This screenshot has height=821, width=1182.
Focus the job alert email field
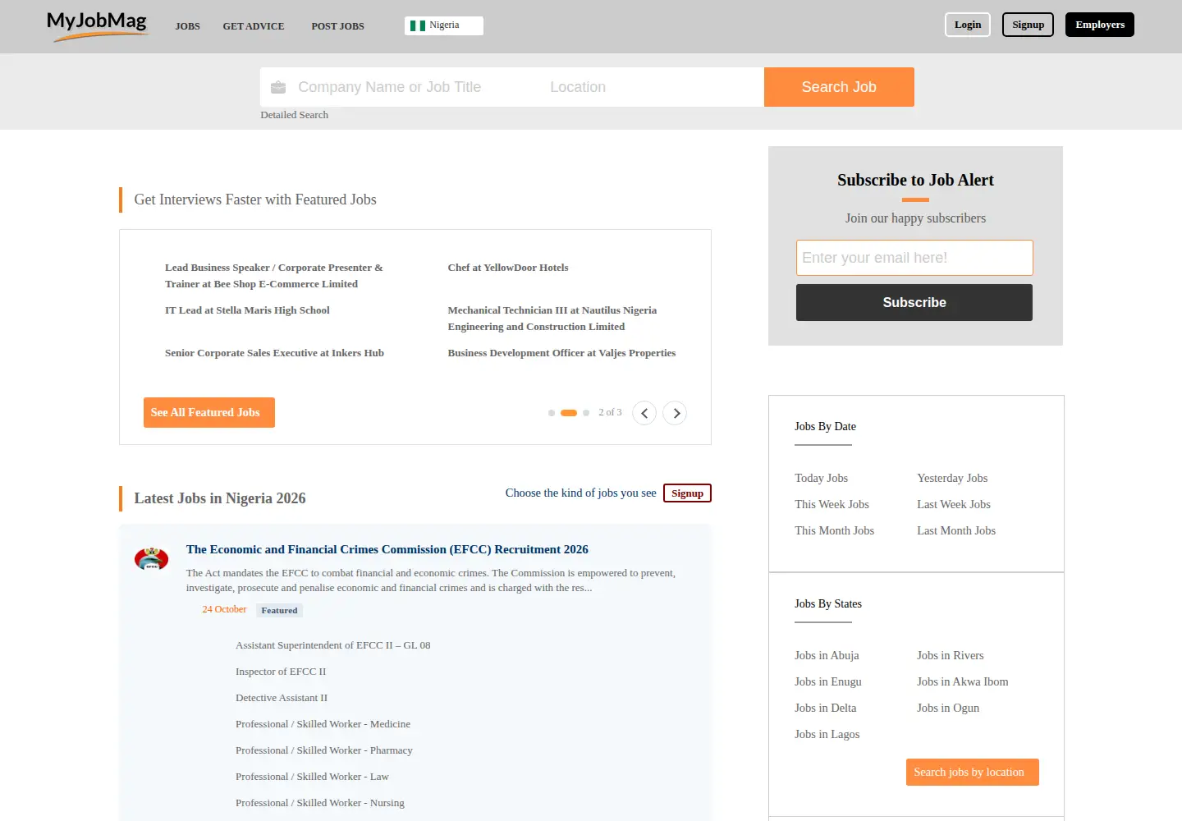[x=914, y=258]
